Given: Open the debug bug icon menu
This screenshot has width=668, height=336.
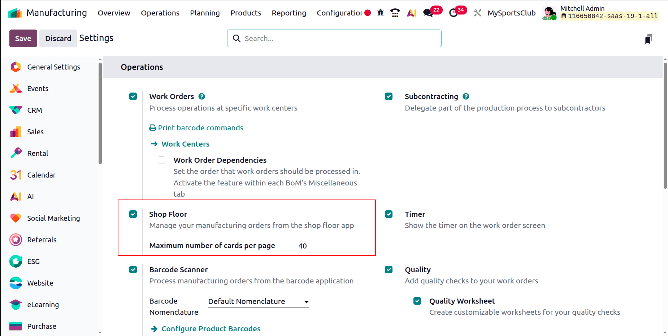Looking at the screenshot, I should point(381,13).
